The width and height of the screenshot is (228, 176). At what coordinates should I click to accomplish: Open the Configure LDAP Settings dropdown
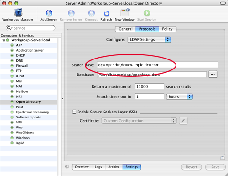click(149, 40)
